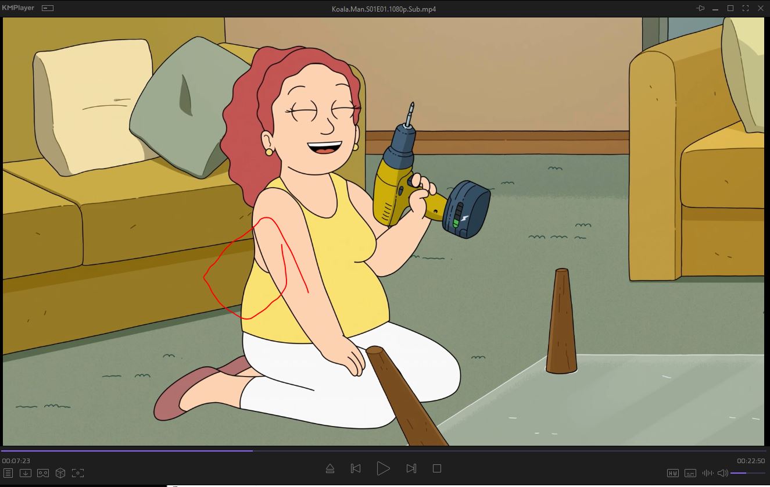
Task: Toggle subtitles display
Action: tap(690, 473)
